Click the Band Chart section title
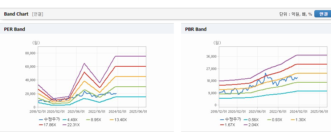The image size is (331, 132). (16, 14)
